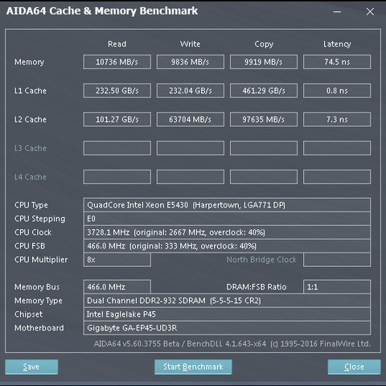Select the DRAM:FSB Ratio 1:1 field

click(337, 287)
